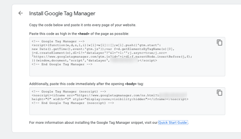Click the googletagmanager.com/gtm.js URL line

[x=112, y=57]
